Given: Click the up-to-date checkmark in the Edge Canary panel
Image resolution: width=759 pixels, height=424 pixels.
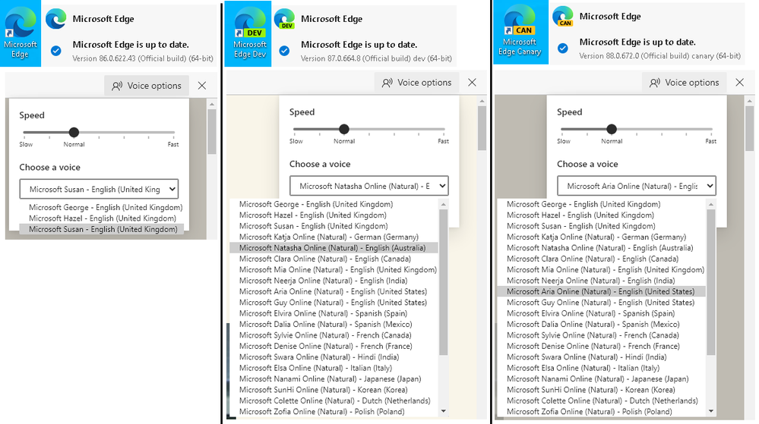Looking at the screenshot, I should [x=563, y=48].
